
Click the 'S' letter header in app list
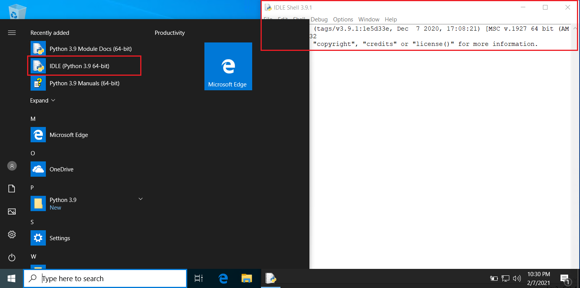tap(32, 222)
